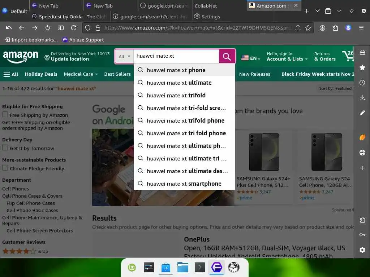This screenshot has width=370, height=277.
Task: Open the file manager from dock
Action: point(183,267)
